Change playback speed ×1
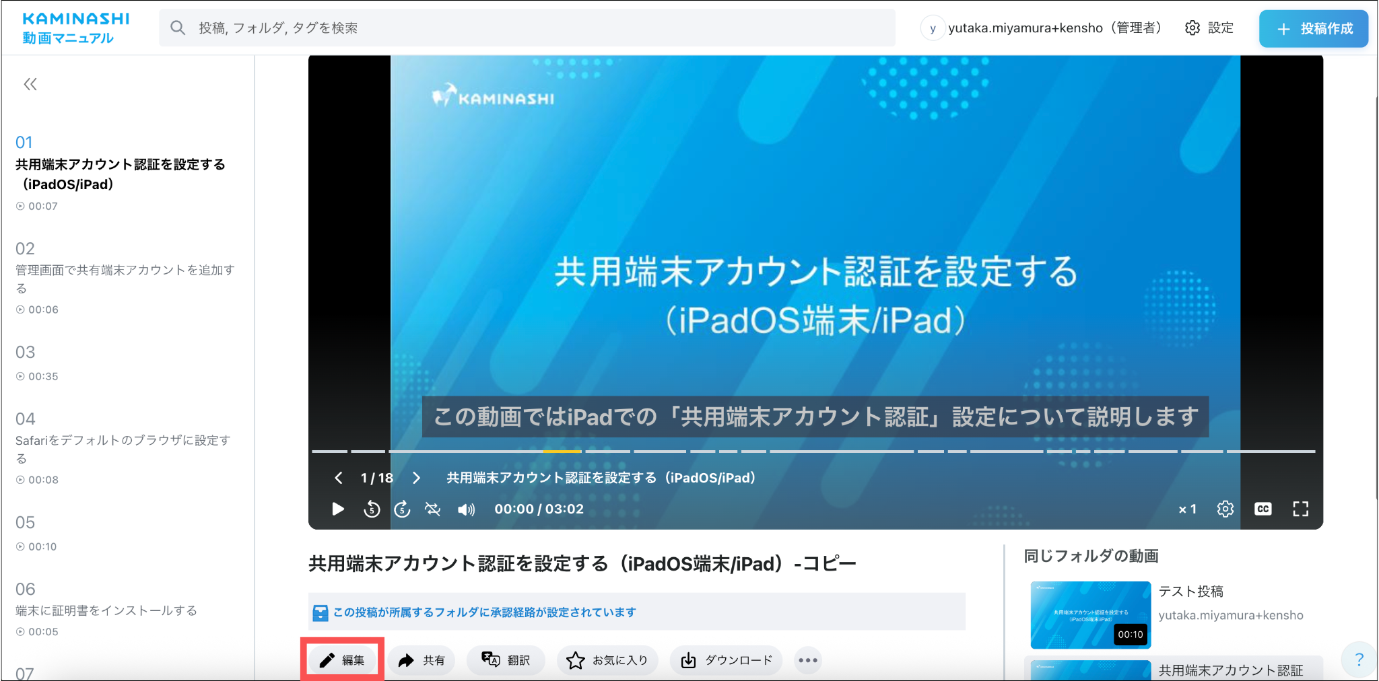Viewport: 1379px width, 681px height. click(x=1187, y=509)
